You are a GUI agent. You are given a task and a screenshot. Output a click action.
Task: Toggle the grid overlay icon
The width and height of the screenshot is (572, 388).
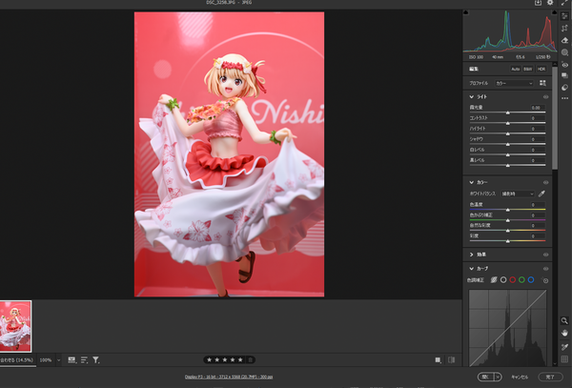tap(564, 359)
